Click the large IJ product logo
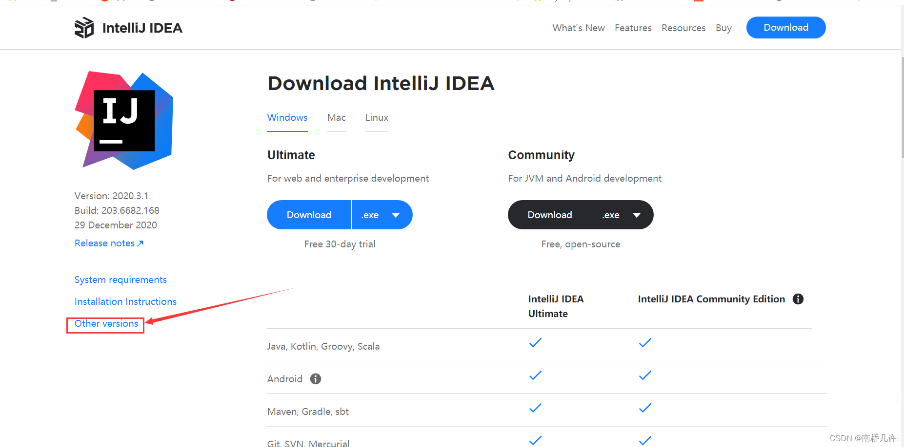The height and width of the screenshot is (447, 904). (x=124, y=121)
